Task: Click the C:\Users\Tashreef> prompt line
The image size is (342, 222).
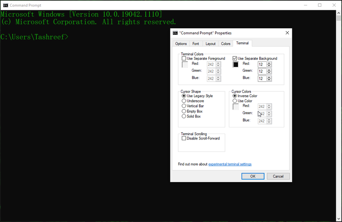Action: tap(34, 37)
